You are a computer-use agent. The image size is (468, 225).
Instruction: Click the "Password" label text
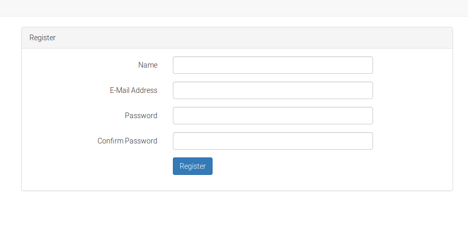click(141, 116)
